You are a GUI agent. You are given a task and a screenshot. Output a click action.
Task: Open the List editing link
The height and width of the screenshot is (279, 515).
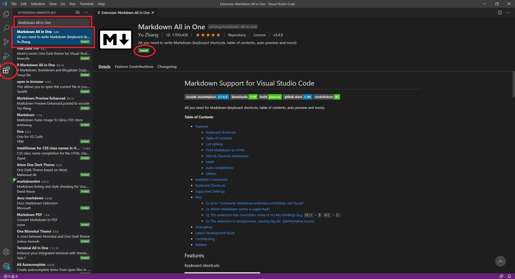click(214, 144)
